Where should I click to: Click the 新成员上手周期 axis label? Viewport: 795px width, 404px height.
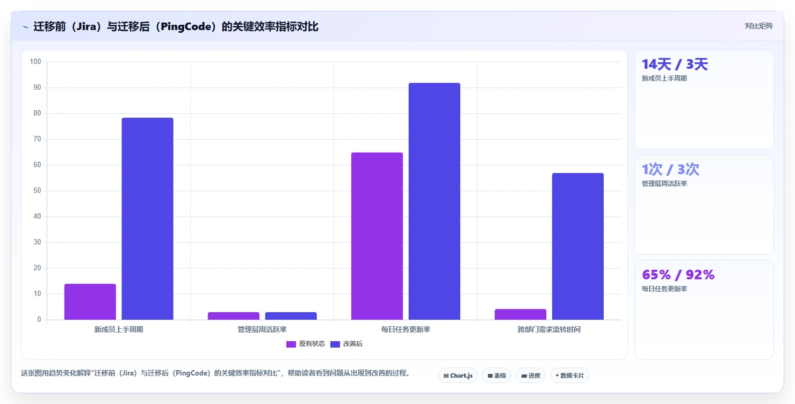[x=119, y=329]
